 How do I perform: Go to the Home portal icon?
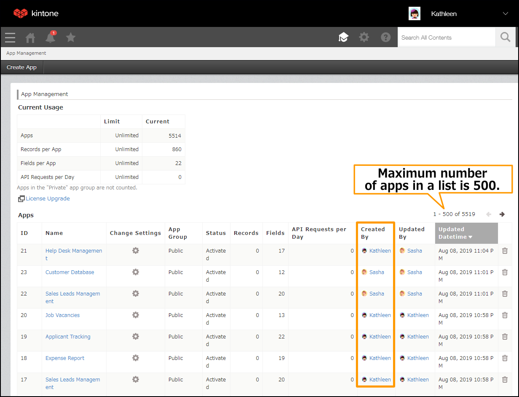[30, 38]
